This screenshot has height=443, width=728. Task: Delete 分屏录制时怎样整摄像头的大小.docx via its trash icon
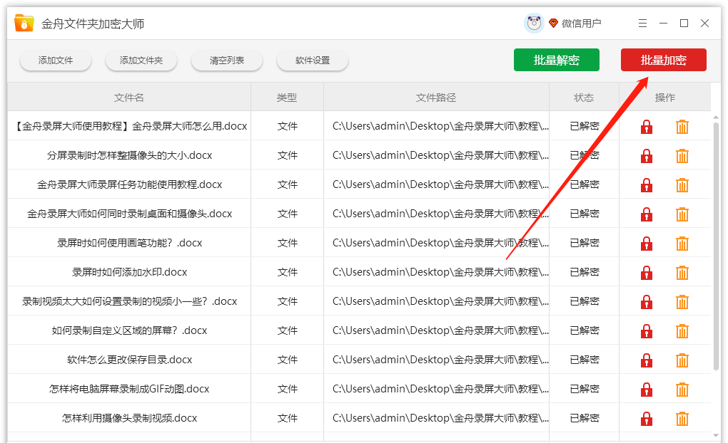pos(682,155)
